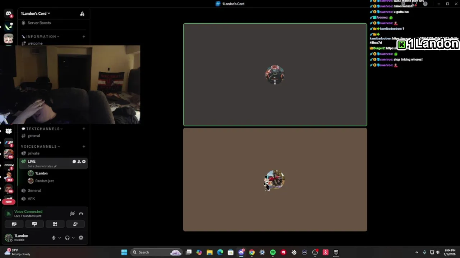Image resolution: width=460 pixels, height=258 pixels.
Task: Toggle microphone mute
Action: [54, 238]
